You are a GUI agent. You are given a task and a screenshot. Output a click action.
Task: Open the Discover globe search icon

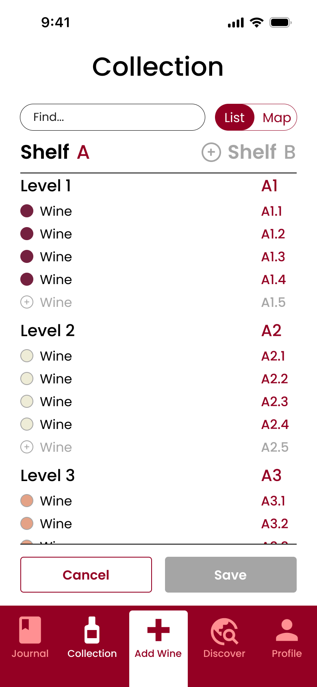pyautogui.click(x=224, y=632)
